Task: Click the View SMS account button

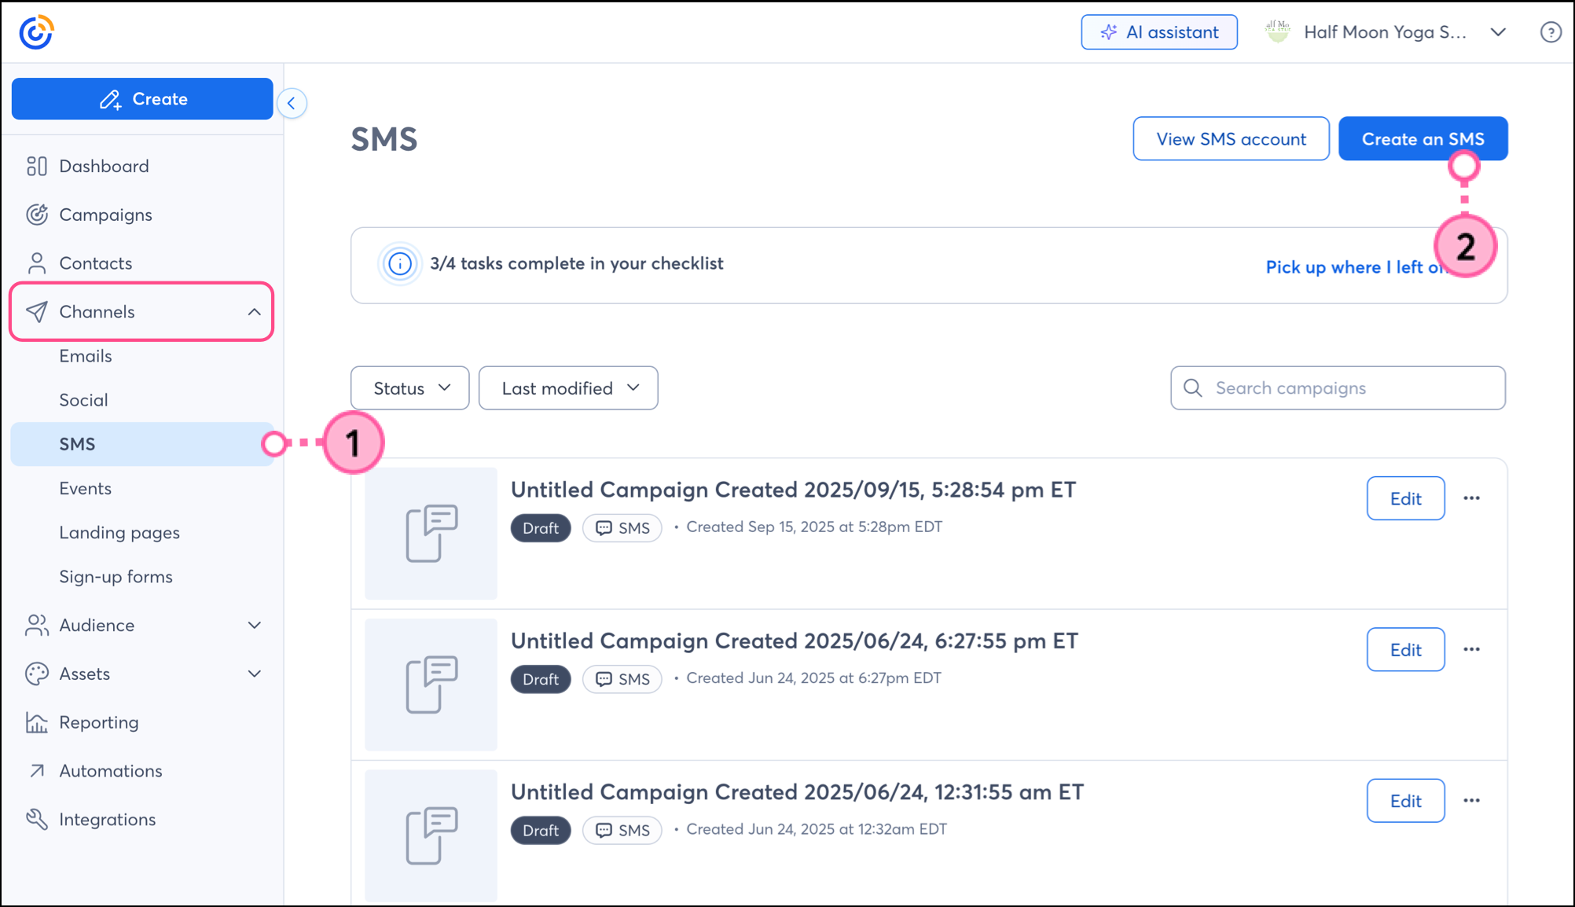Action: pos(1231,139)
